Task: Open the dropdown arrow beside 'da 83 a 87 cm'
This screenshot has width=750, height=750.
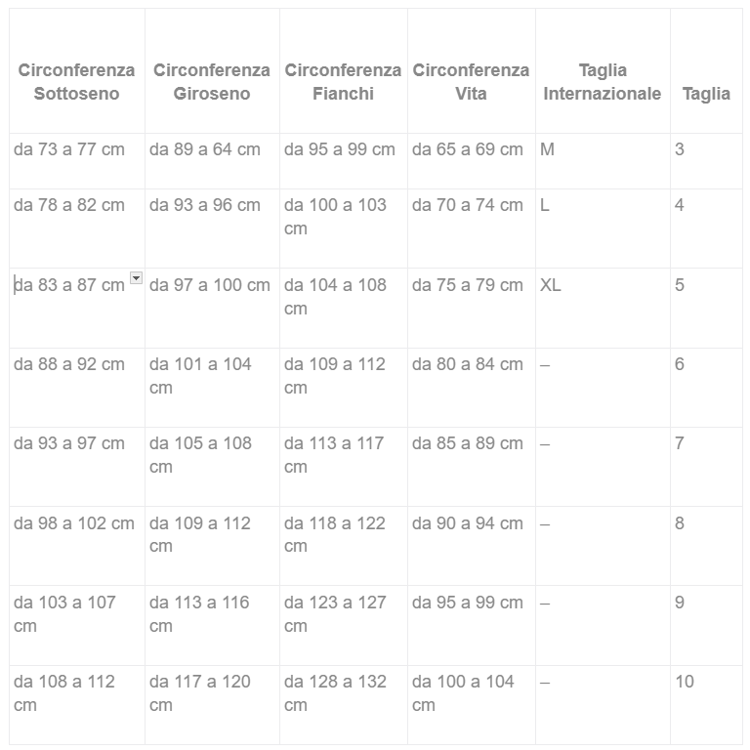Action: pos(136,278)
